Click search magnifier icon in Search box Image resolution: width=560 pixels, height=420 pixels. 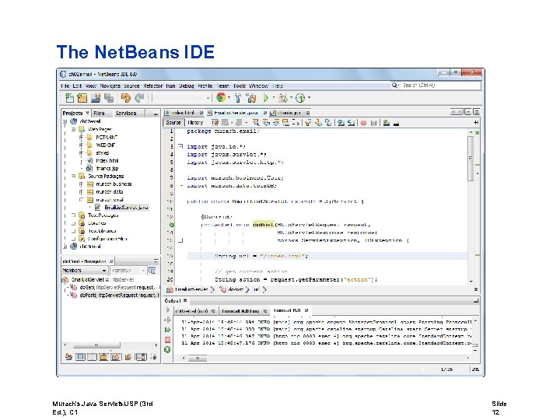[395, 86]
